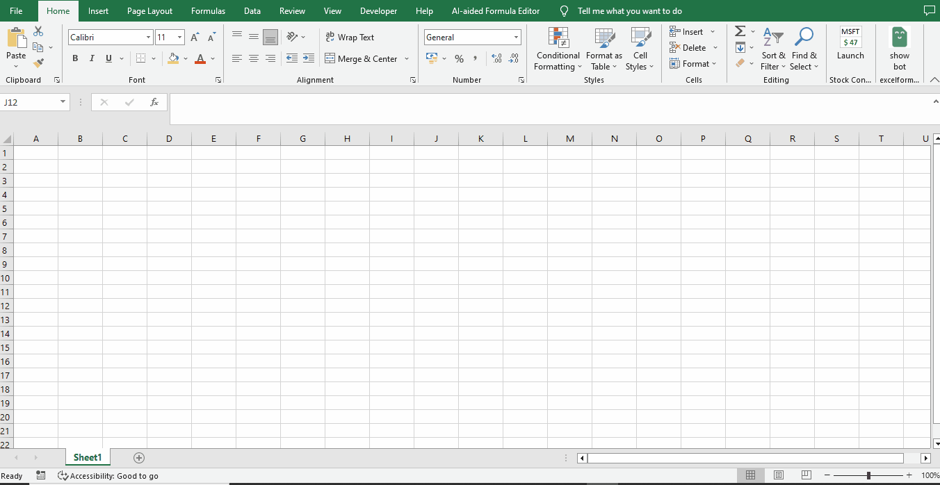This screenshot has width=940, height=485.
Task: Open the AI-aided Formula Editor tab
Action: click(x=496, y=10)
